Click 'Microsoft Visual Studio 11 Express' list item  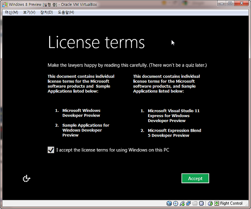(174, 116)
